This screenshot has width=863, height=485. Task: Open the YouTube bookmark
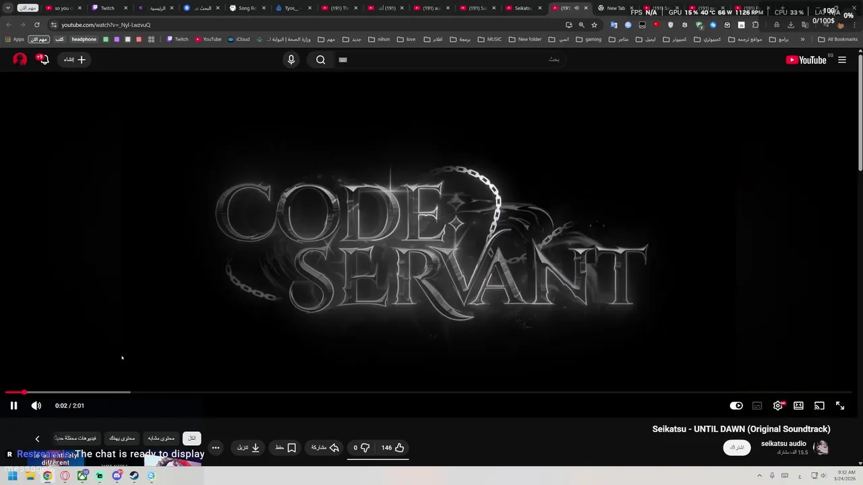pos(208,39)
